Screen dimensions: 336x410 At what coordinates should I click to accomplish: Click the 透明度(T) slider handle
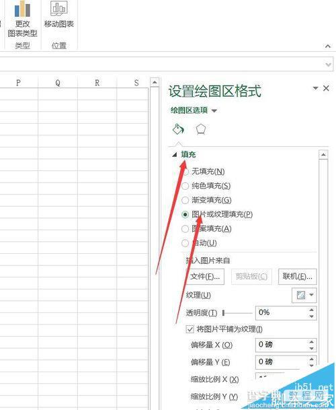[x=224, y=313]
